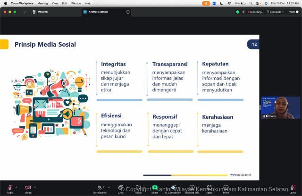Open the Chat panel
Screen dimensions: 302x196
pos(121,188)
